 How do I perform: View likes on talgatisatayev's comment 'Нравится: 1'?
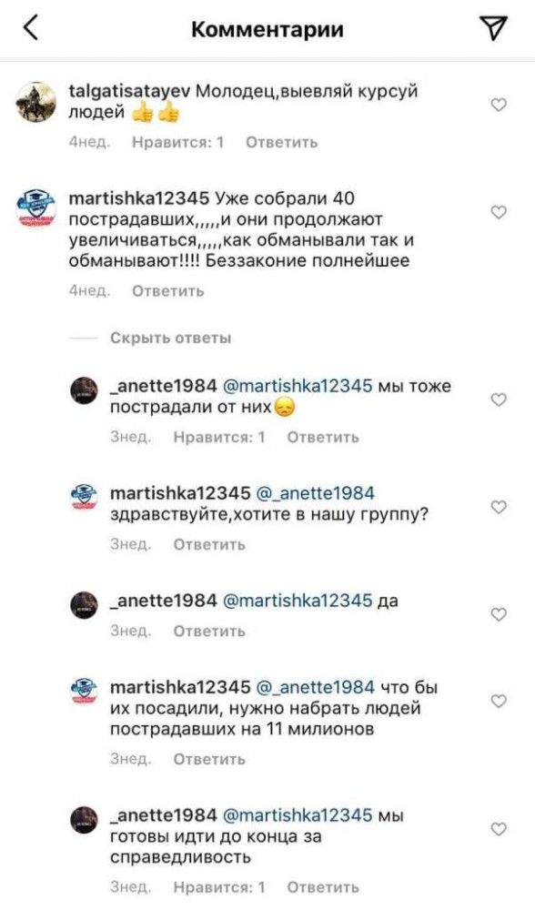click(x=177, y=142)
